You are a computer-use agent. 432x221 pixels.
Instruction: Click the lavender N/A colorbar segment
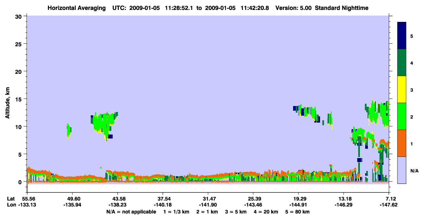pyautogui.click(x=402, y=170)
